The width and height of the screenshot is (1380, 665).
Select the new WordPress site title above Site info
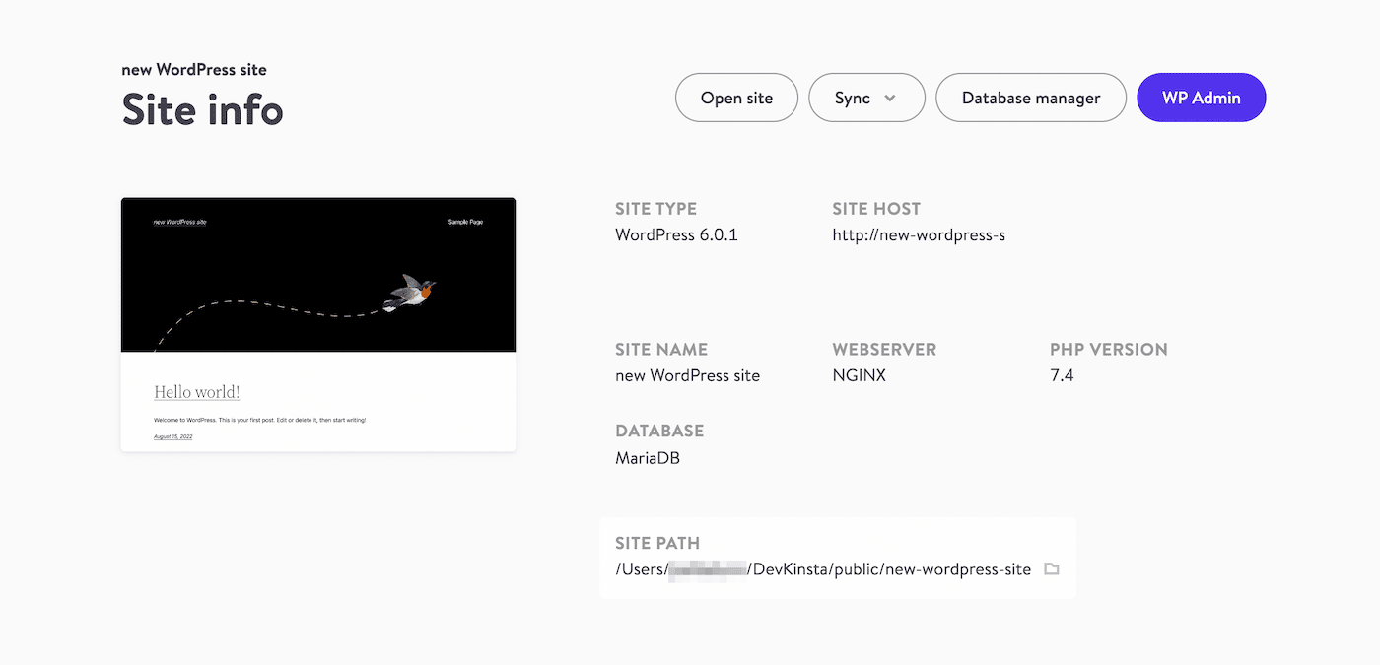tap(193, 69)
